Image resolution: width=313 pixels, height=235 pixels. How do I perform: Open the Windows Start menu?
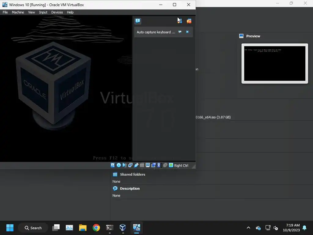(x=10, y=228)
